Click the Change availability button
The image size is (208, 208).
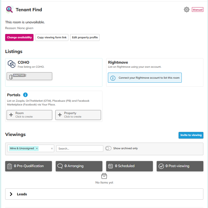[19, 37]
